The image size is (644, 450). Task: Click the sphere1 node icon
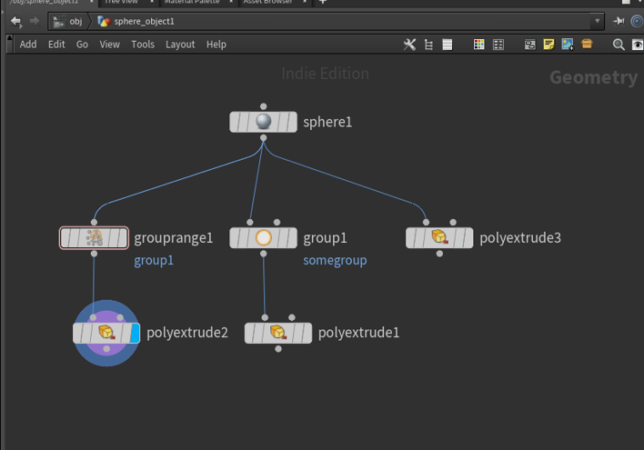pos(263,122)
